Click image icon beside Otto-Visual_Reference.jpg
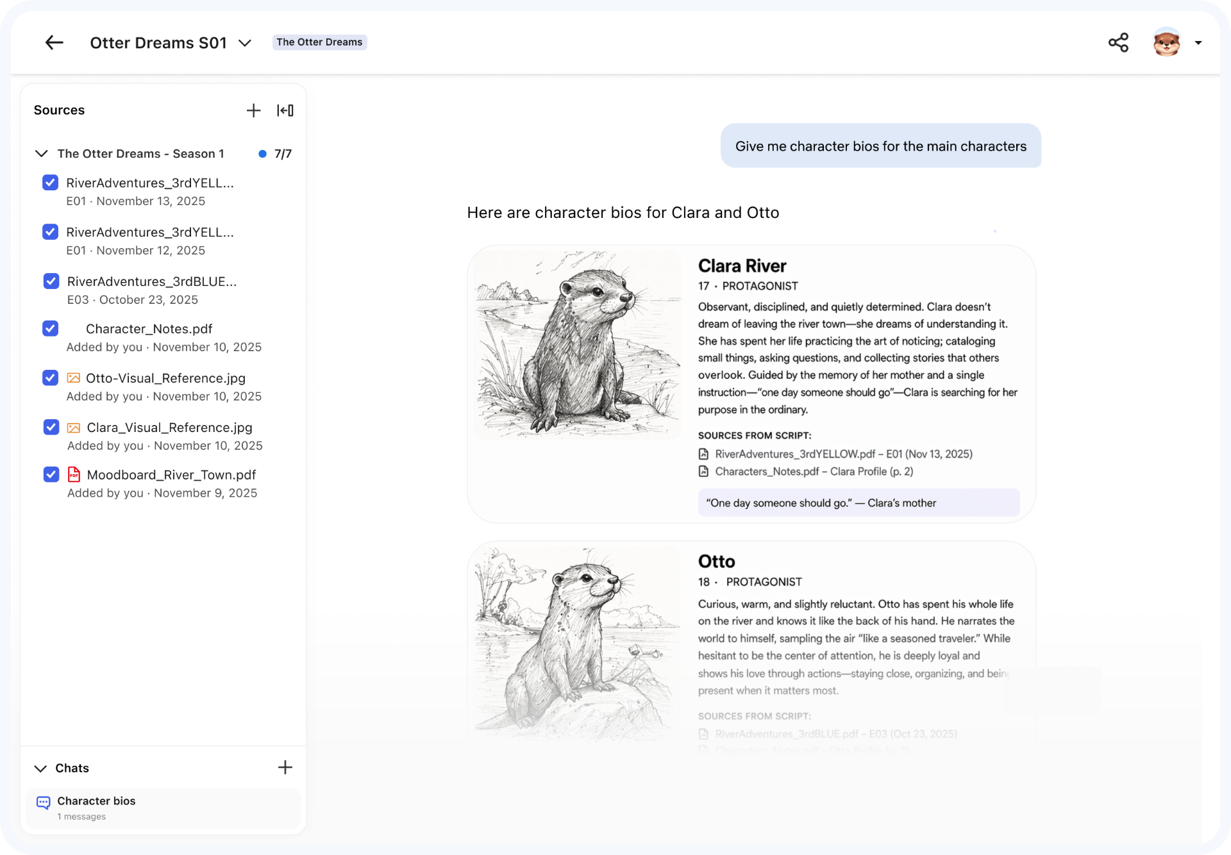This screenshot has width=1231, height=855. click(74, 378)
